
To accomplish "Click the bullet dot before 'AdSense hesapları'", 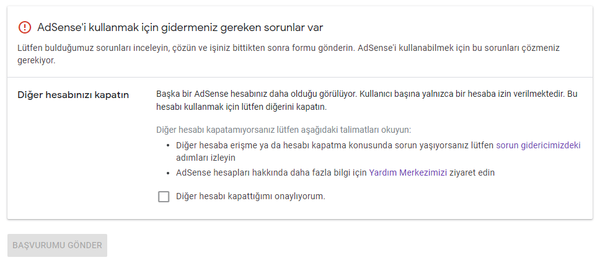I will click(169, 173).
